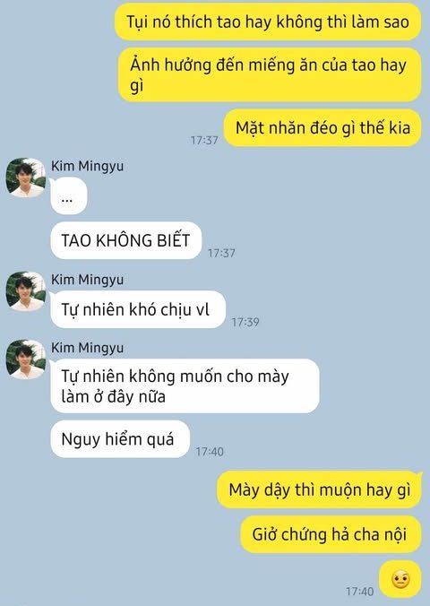Screen dimensions: 430x606
Task: Click the 17:39 timestamp beside 'khó chịu vl'
Action: [245, 322]
